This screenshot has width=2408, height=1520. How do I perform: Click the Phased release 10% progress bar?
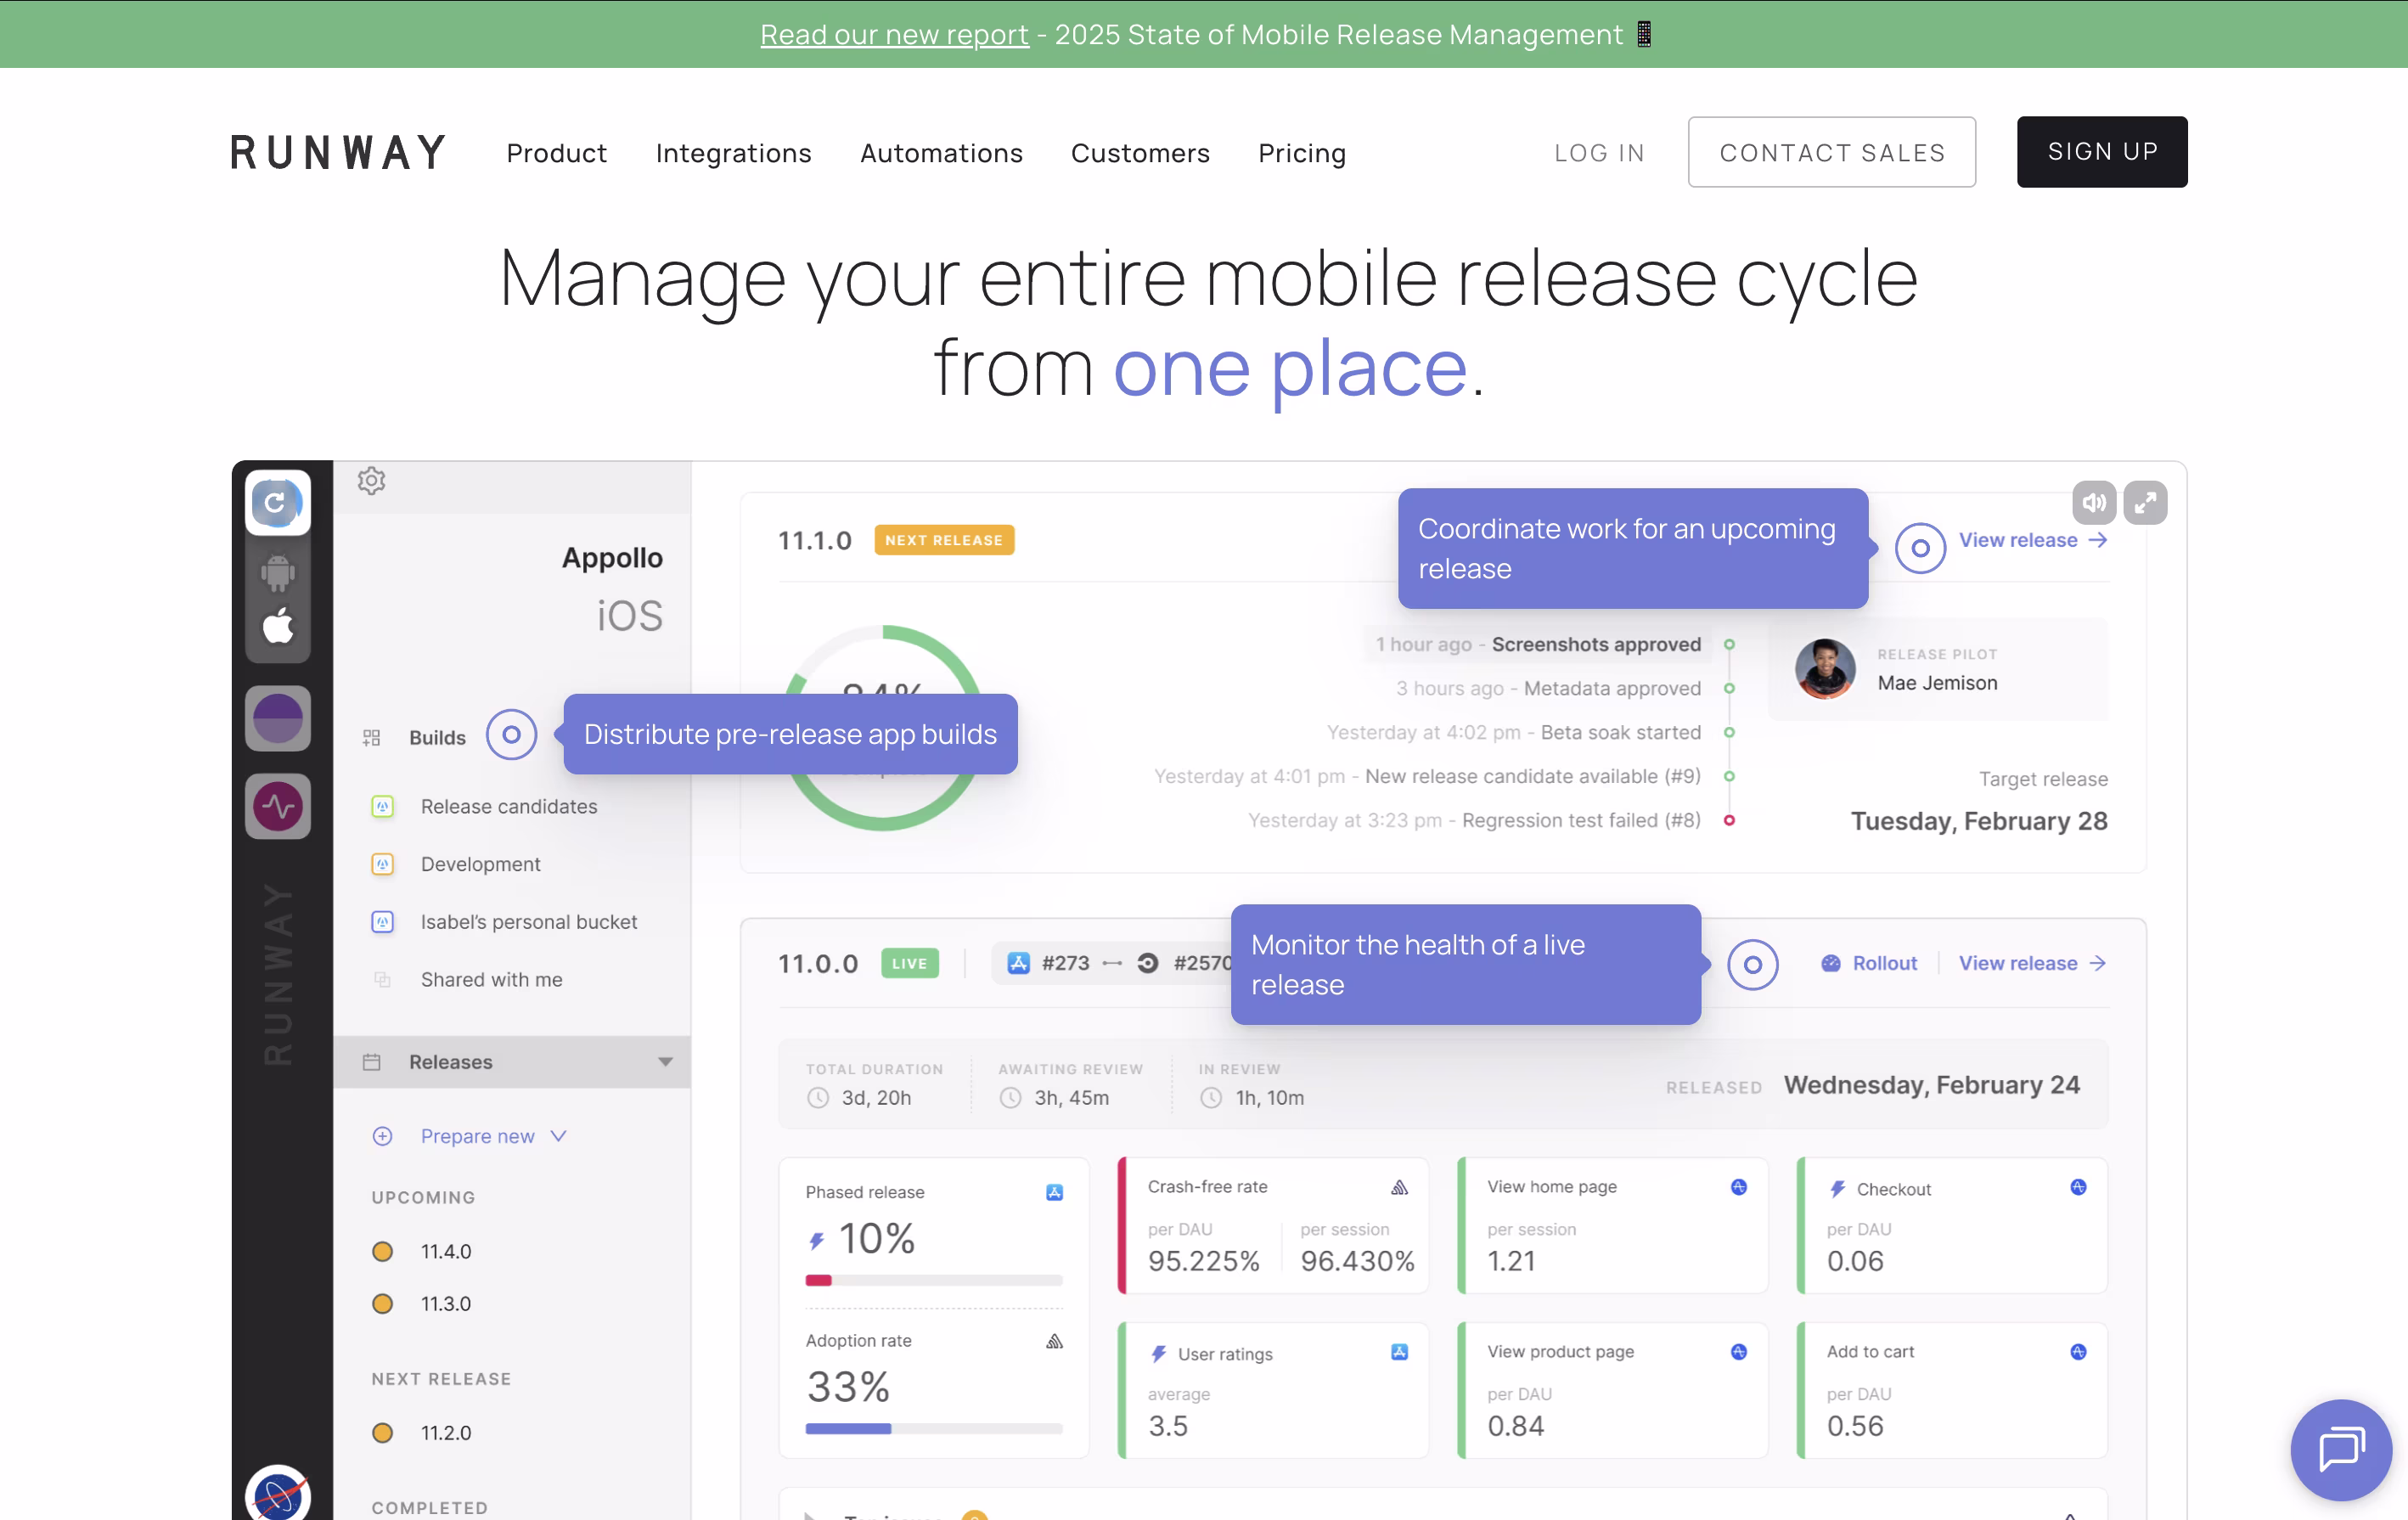(x=933, y=1280)
